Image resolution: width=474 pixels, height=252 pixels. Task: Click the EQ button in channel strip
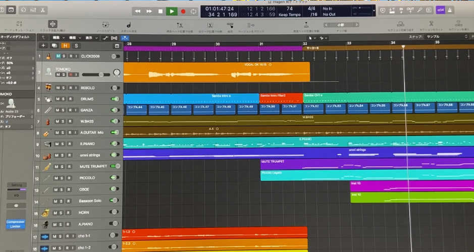16,195
